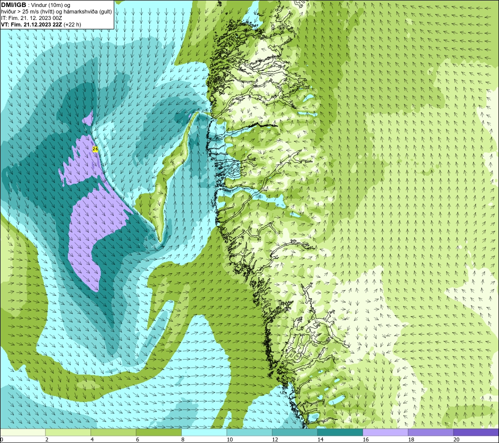
Task: Click the legend scale value 0
Action: [1, 440]
